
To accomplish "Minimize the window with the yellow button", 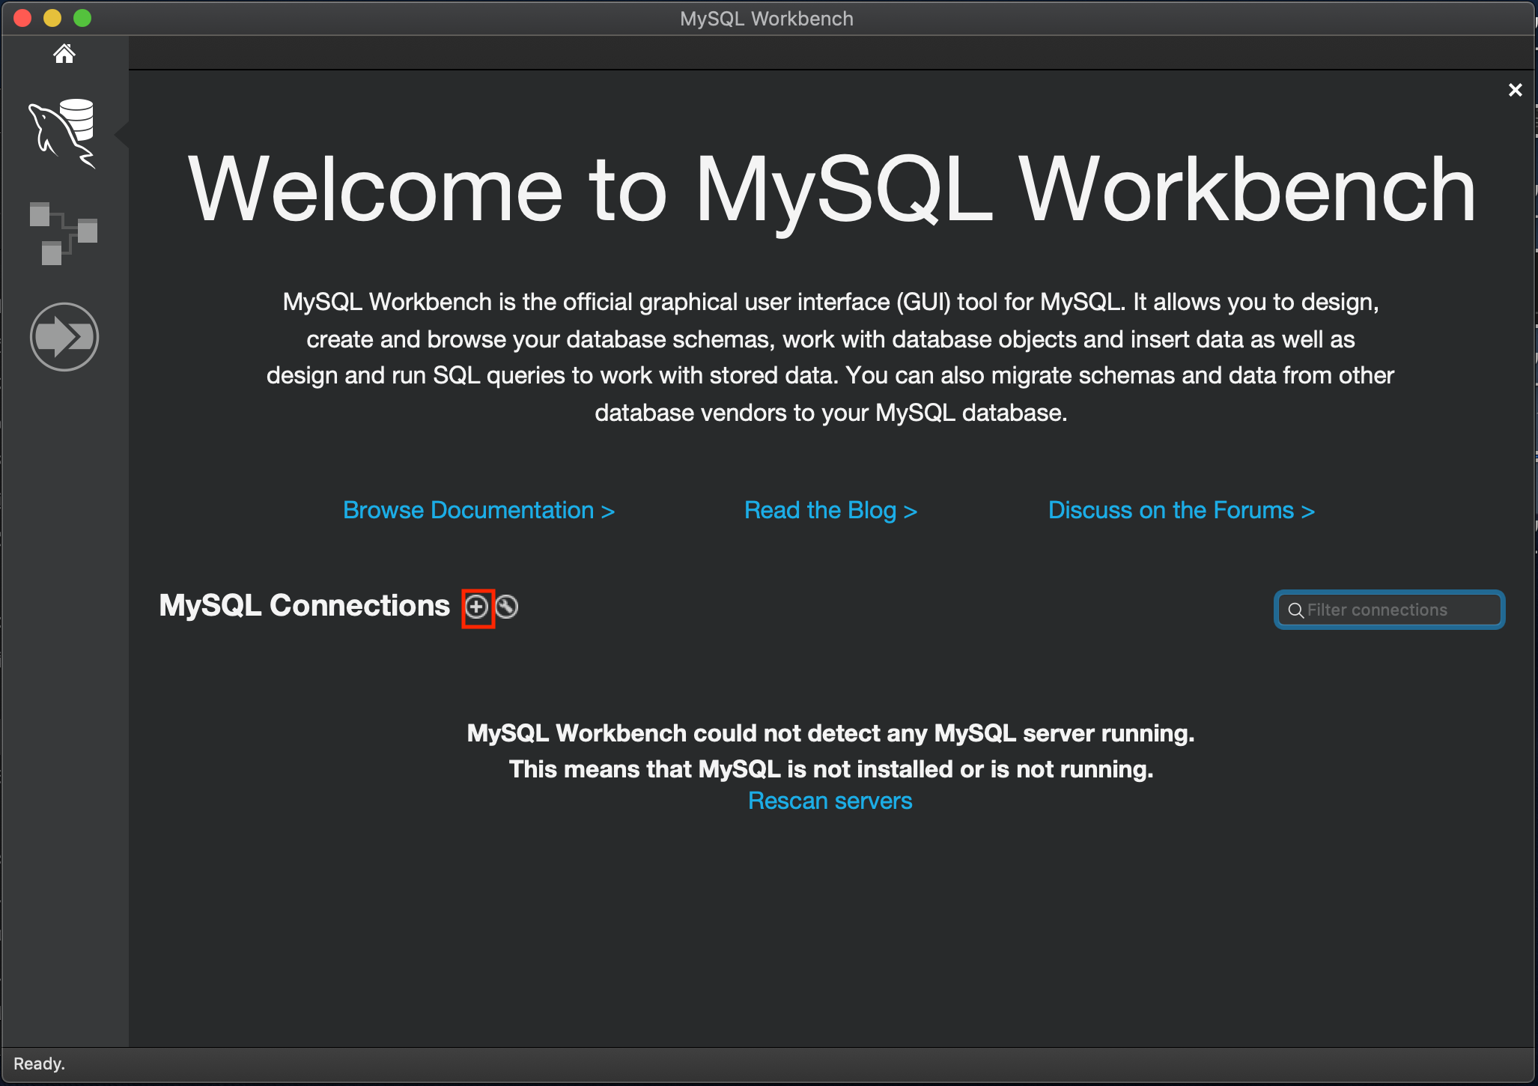I will [52, 17].
